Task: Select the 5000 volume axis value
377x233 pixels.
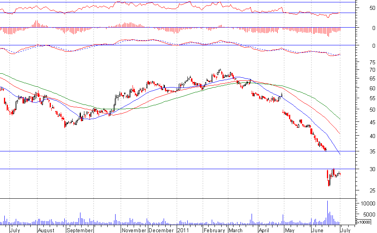Action: coord(369,214)
